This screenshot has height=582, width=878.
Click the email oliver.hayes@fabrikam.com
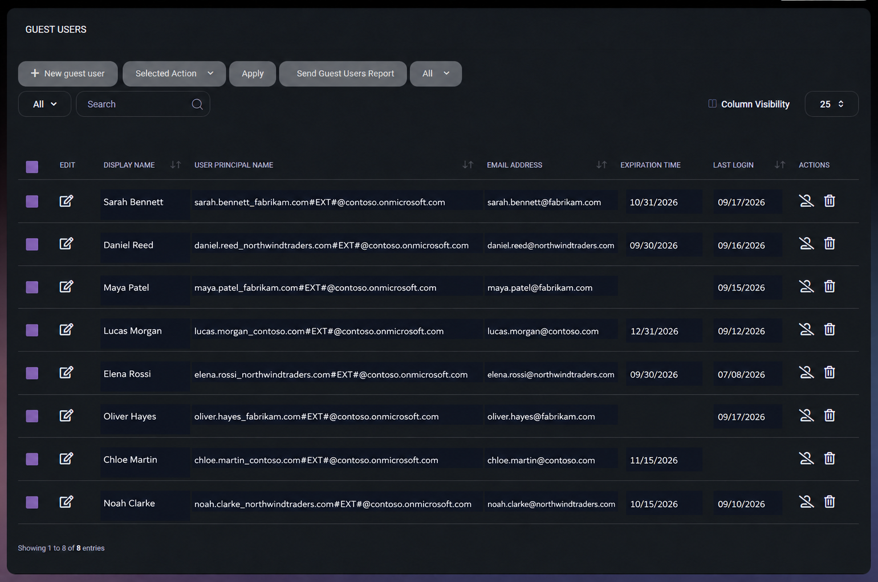click(541, 417)
